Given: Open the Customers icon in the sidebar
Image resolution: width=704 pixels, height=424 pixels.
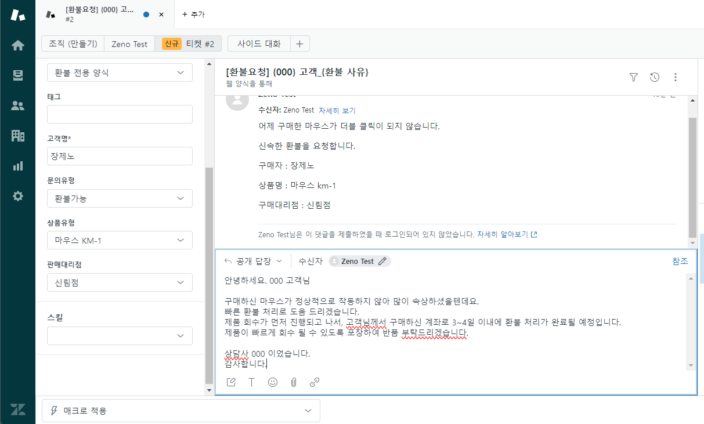Looking at the screenshot, I should (x=18, y=106).
